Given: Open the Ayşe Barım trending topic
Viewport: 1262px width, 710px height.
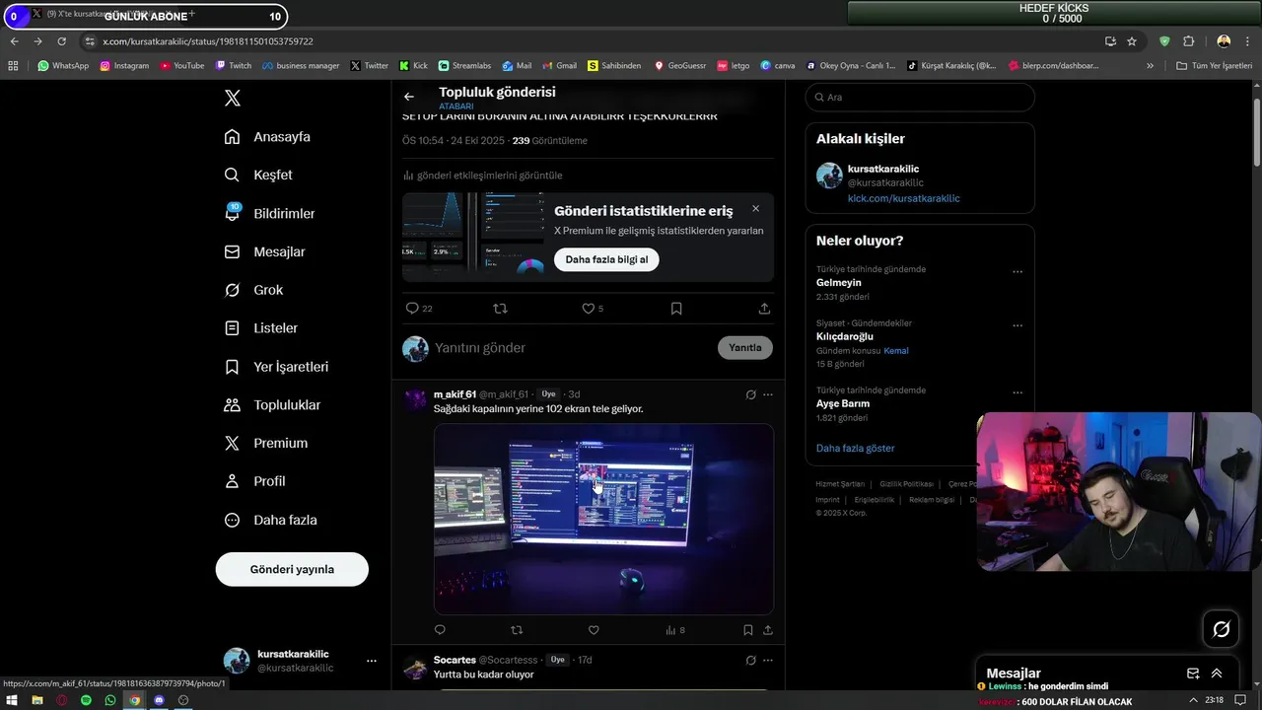Looking at the screenshot, I should coord(842,403).
